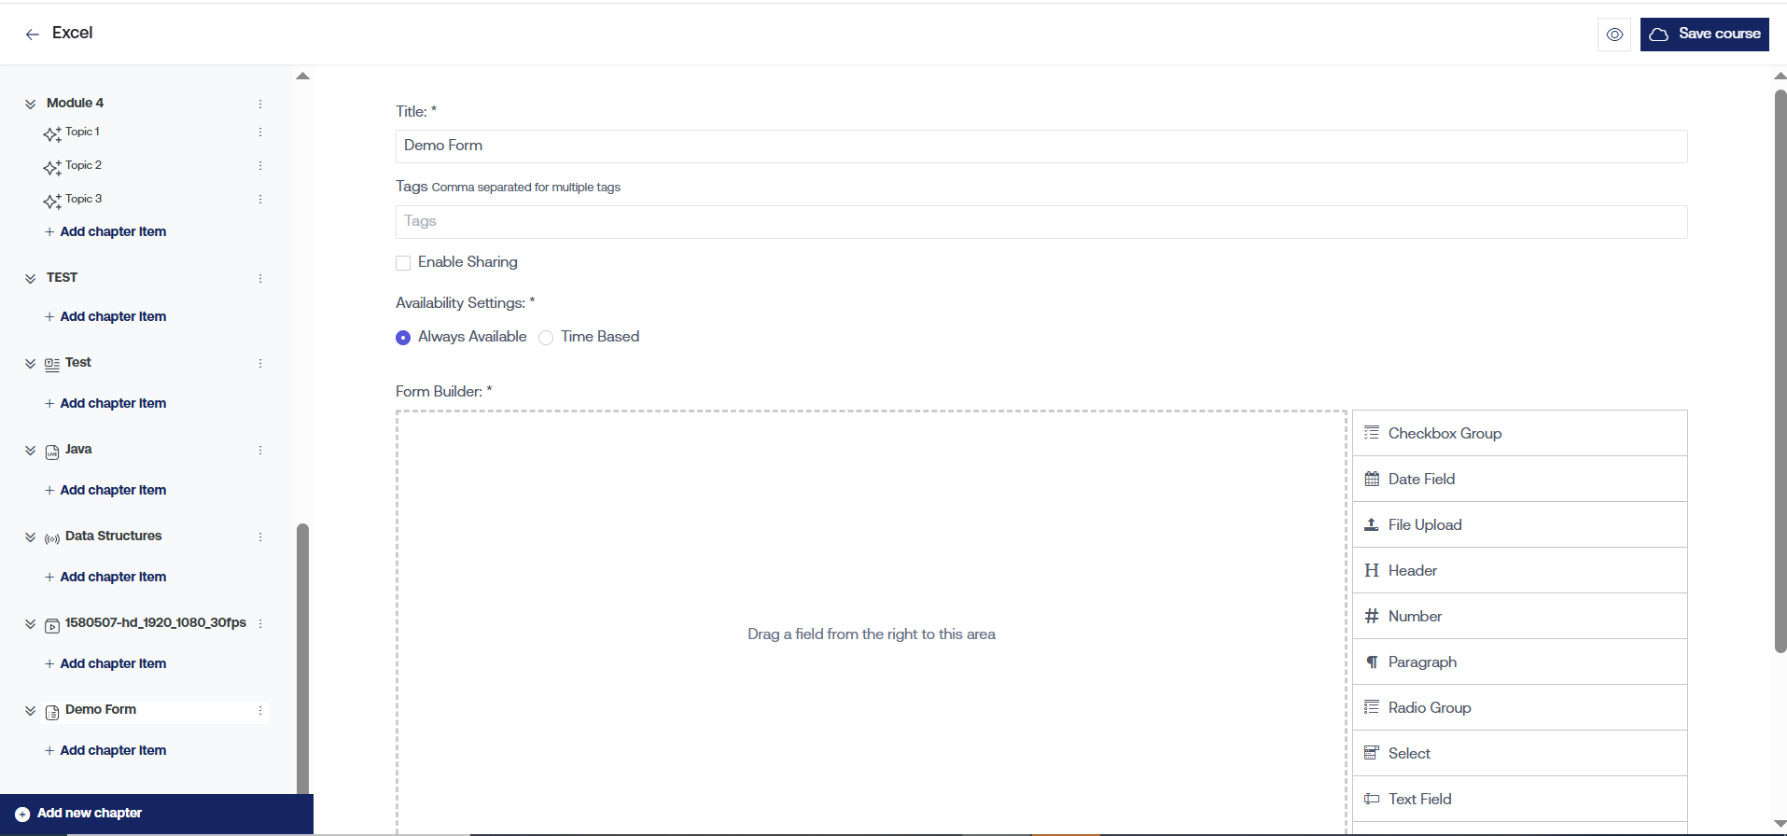Select the Time Based radio option
The width and height of the screenshot is (1787, 836).
546,338
